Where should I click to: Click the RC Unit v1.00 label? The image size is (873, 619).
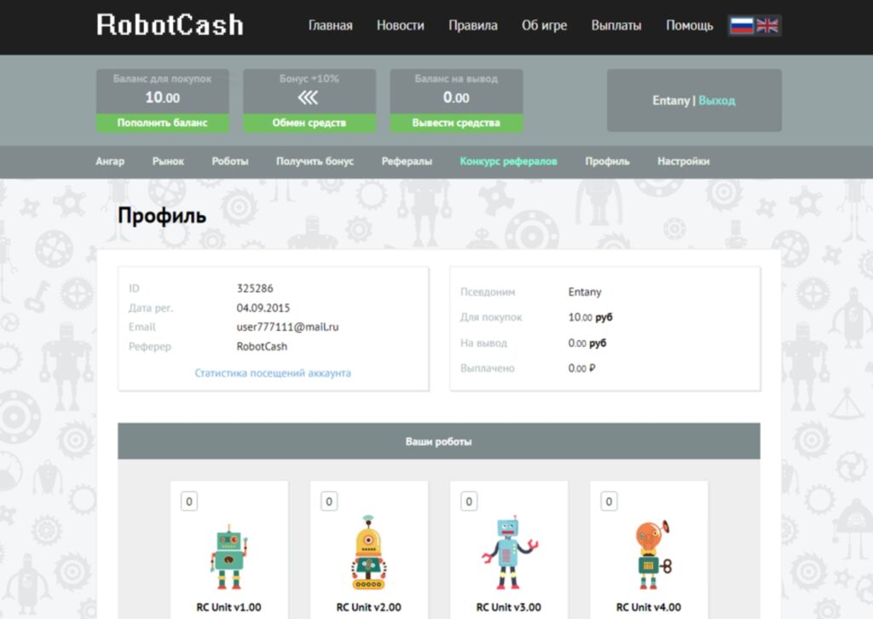[x=228, y=607]
